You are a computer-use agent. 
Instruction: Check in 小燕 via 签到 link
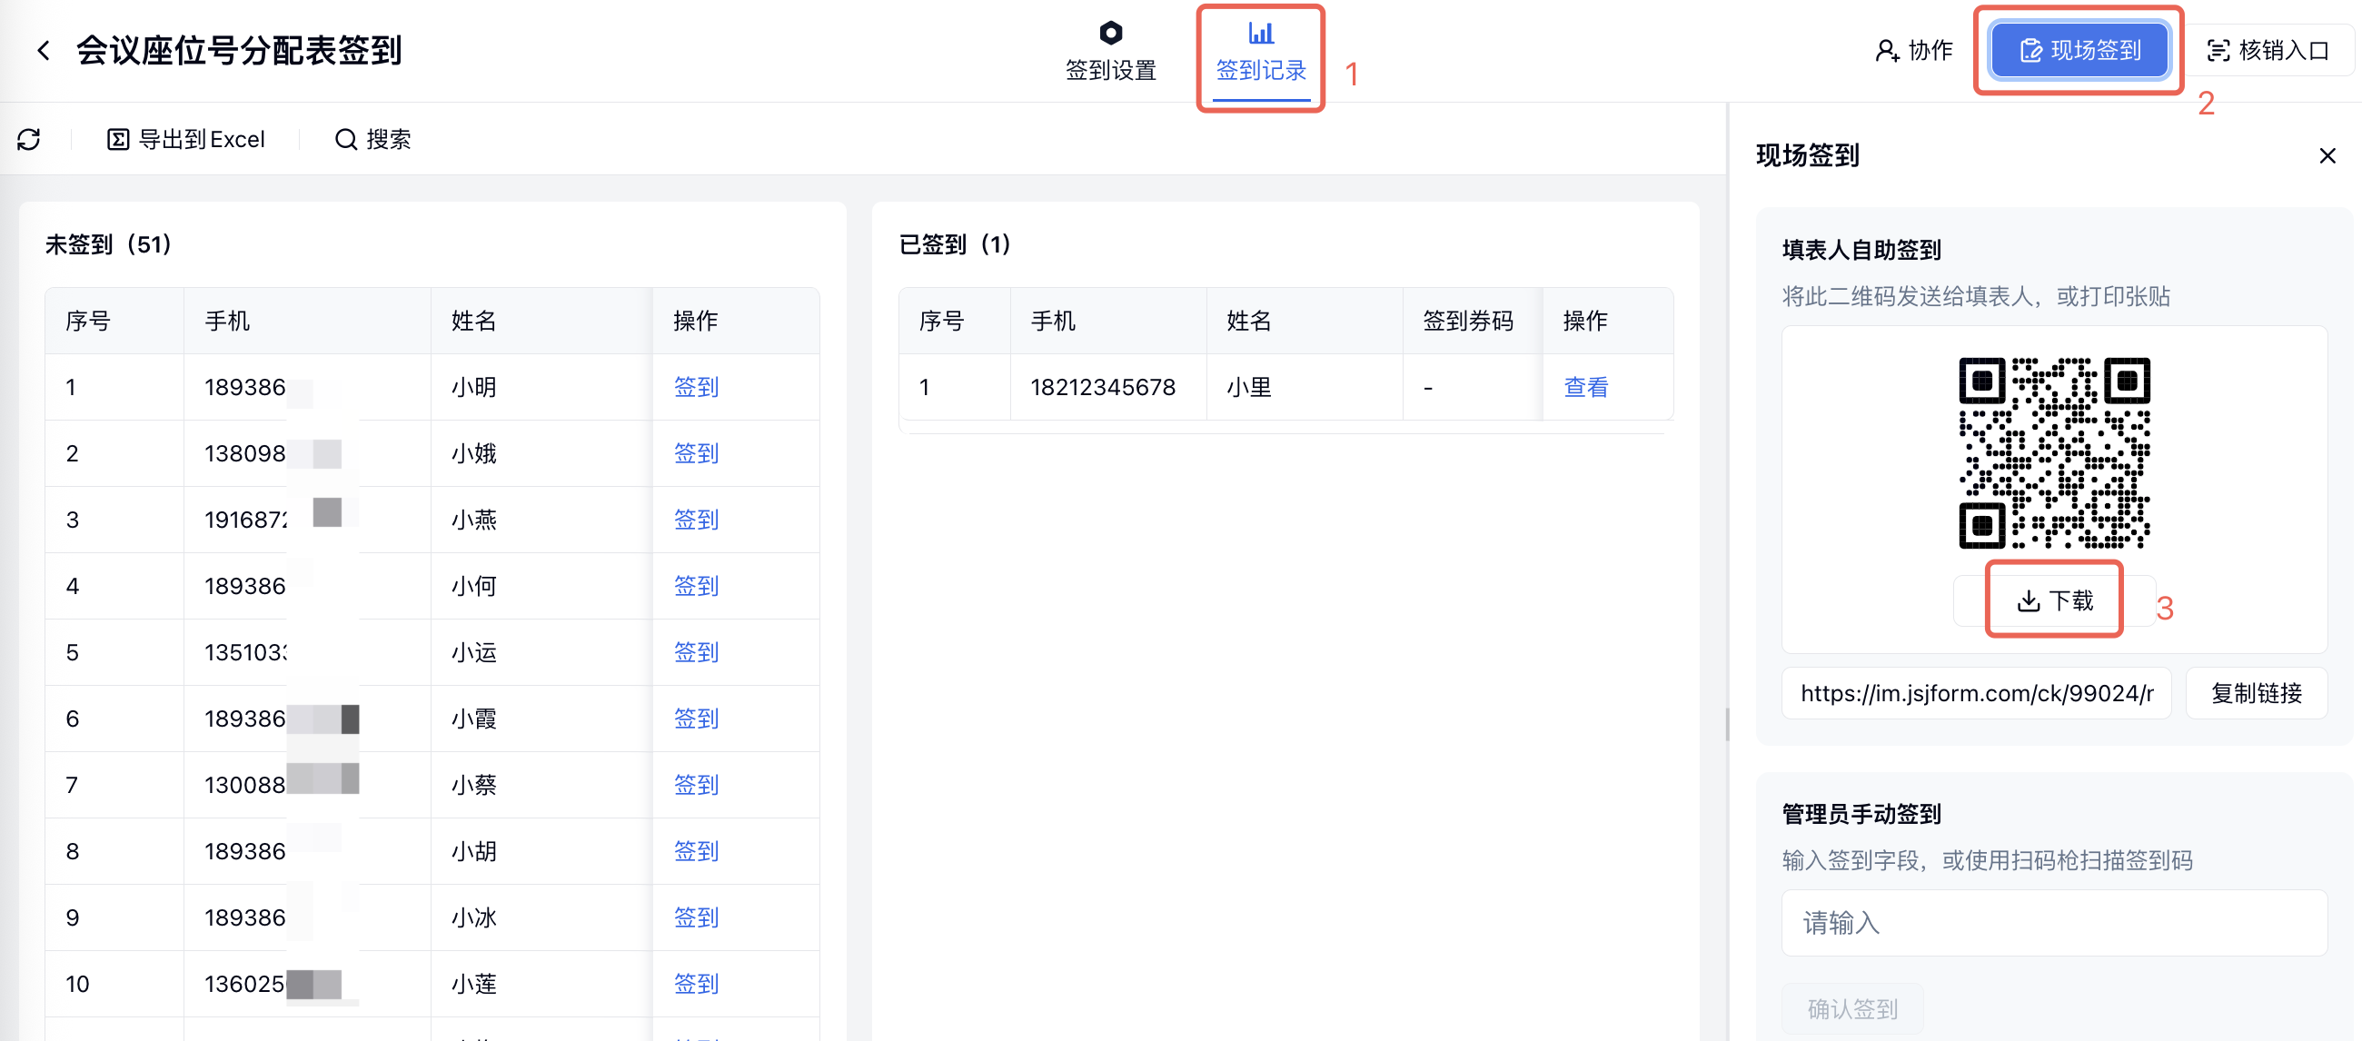[x=696, y=519]
